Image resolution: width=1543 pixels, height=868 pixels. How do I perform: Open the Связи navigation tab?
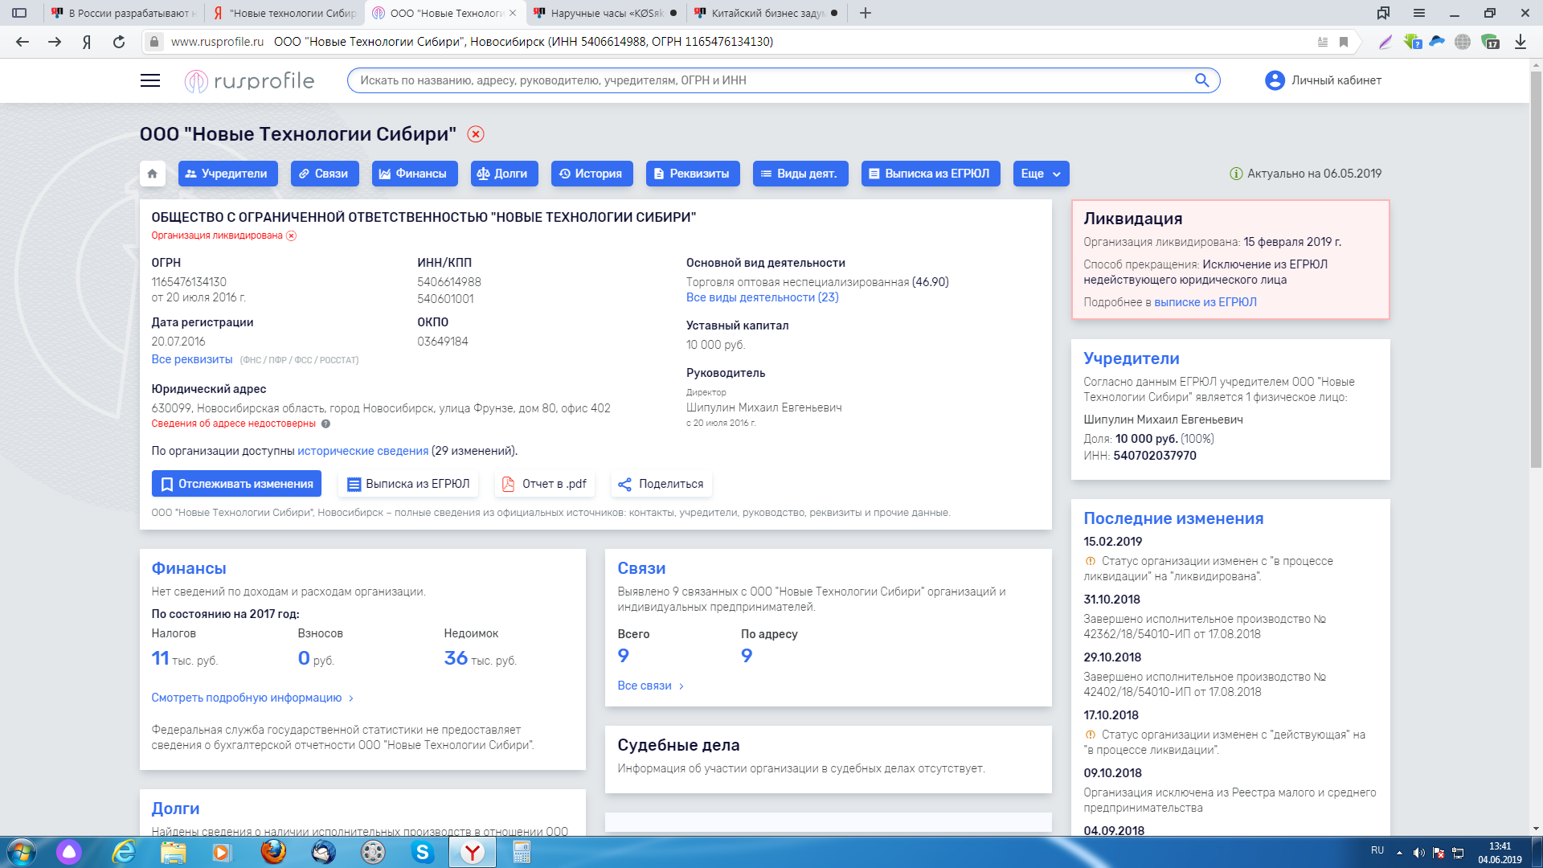pos(325,174)
